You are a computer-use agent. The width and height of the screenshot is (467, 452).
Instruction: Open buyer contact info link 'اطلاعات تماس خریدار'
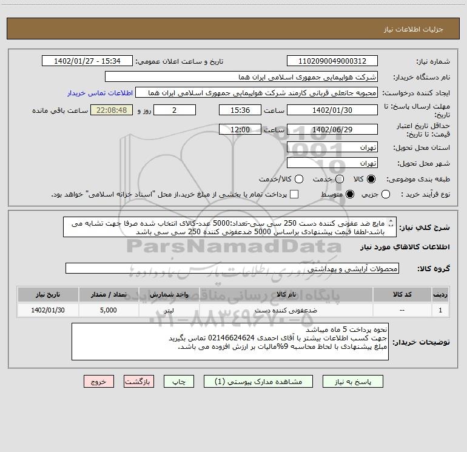(x=100, y=93)
